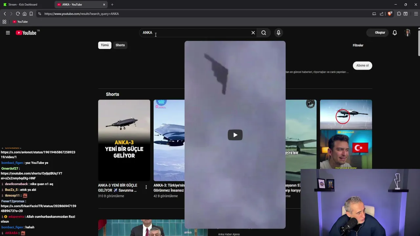Click the tkrecep11 username in chat

12,196
